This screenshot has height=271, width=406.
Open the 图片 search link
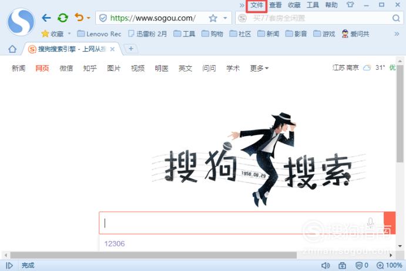pyautogui.click(x=113, y=68)
